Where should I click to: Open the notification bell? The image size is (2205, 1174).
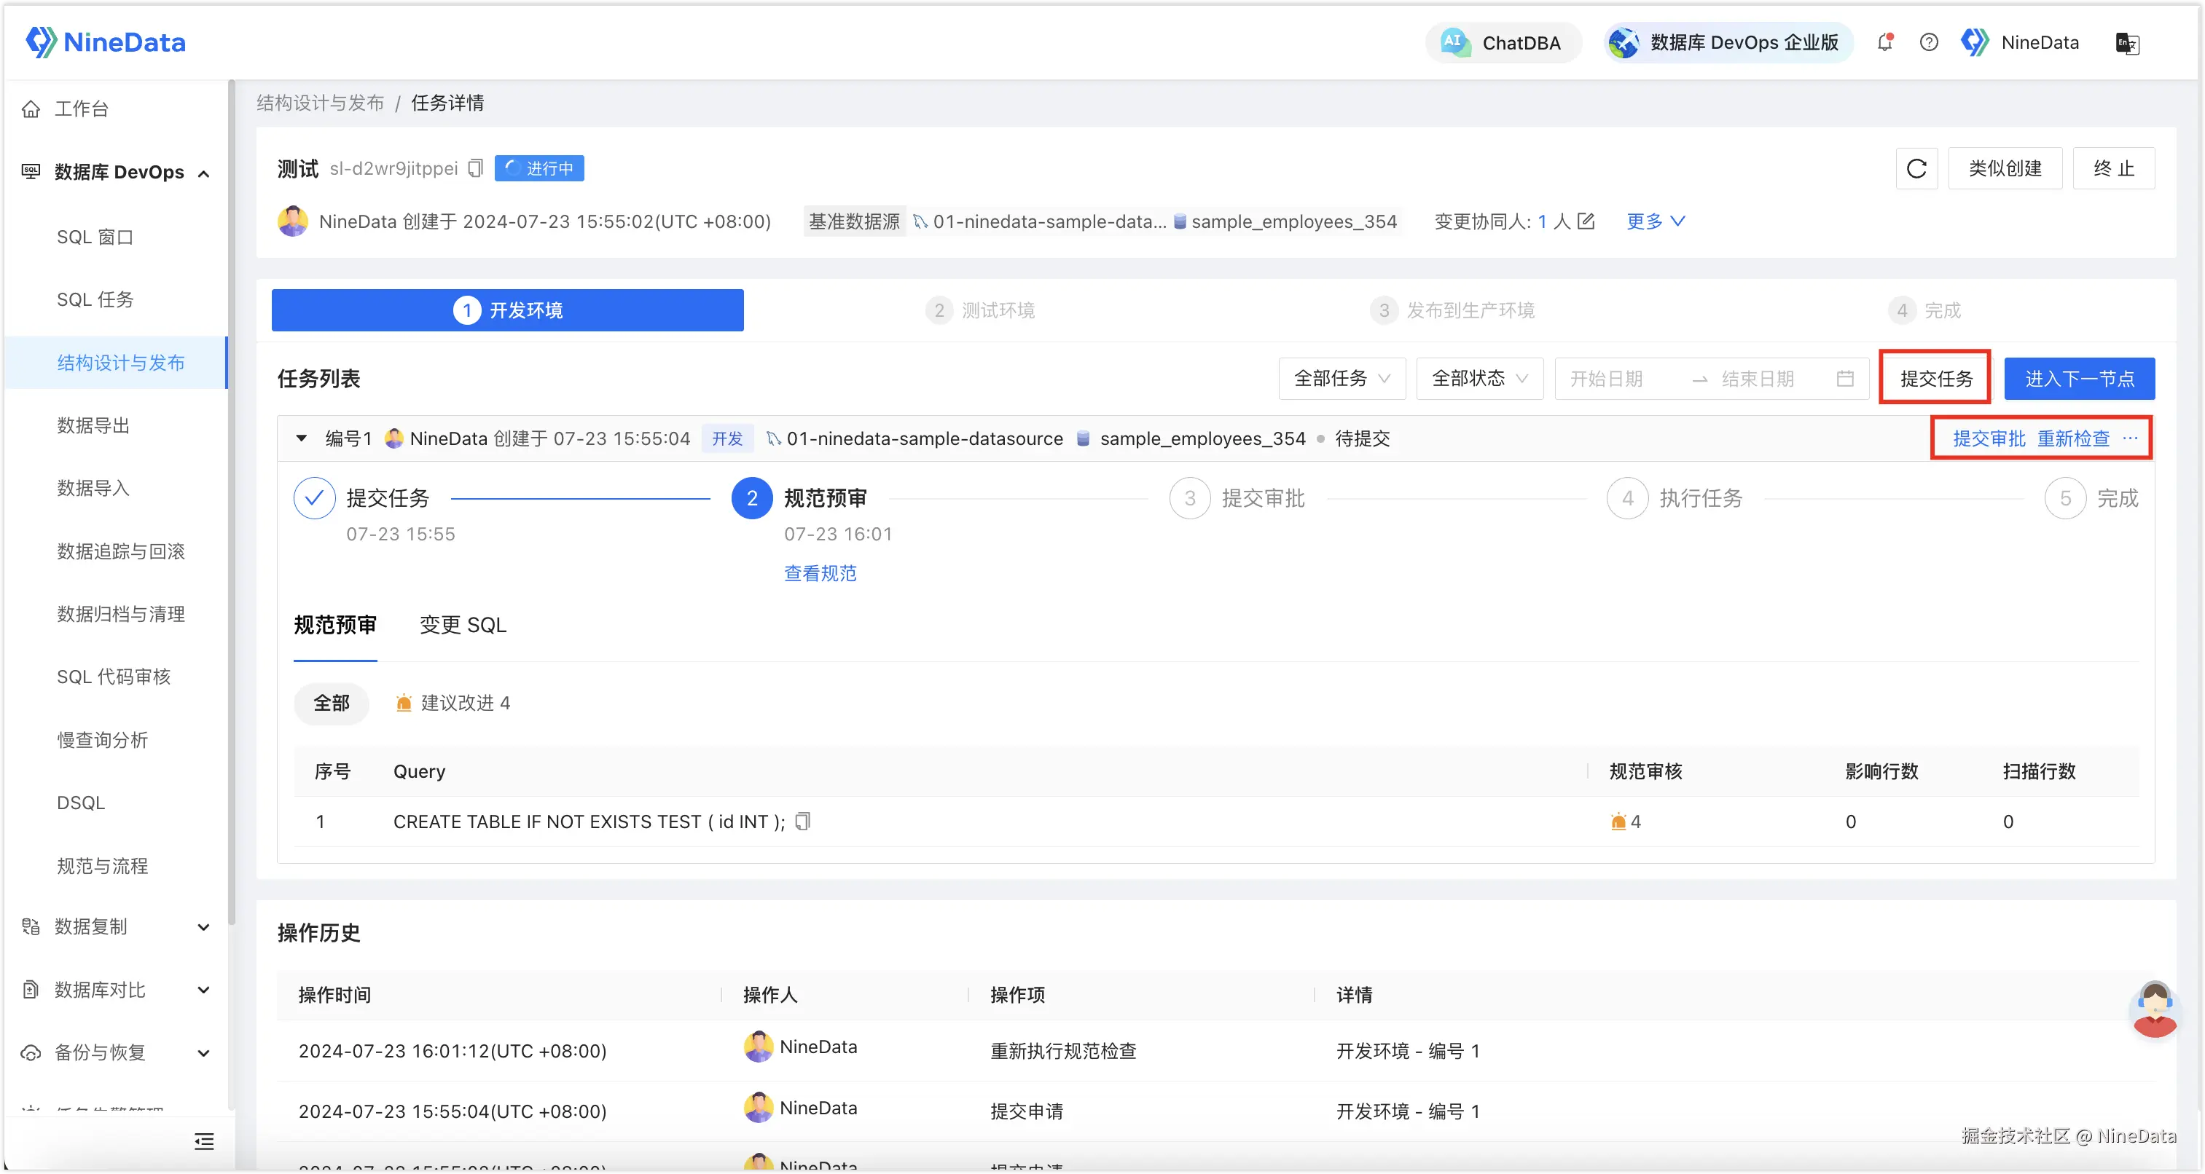coord(1885,42)
